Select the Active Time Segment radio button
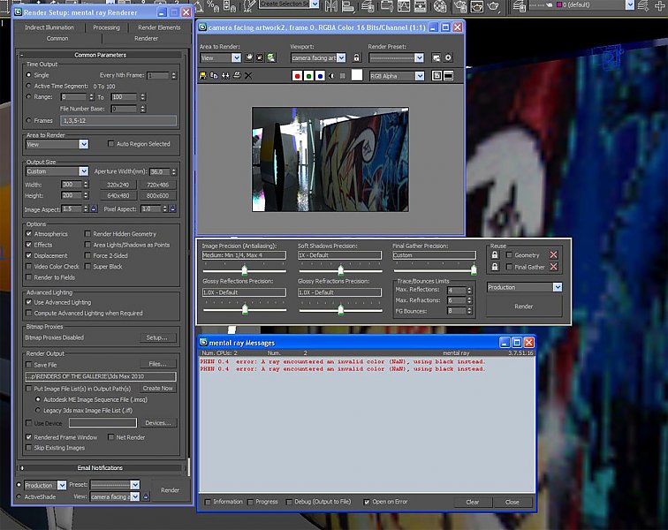This screenshot has height=530, width=668. pos(29,86)
